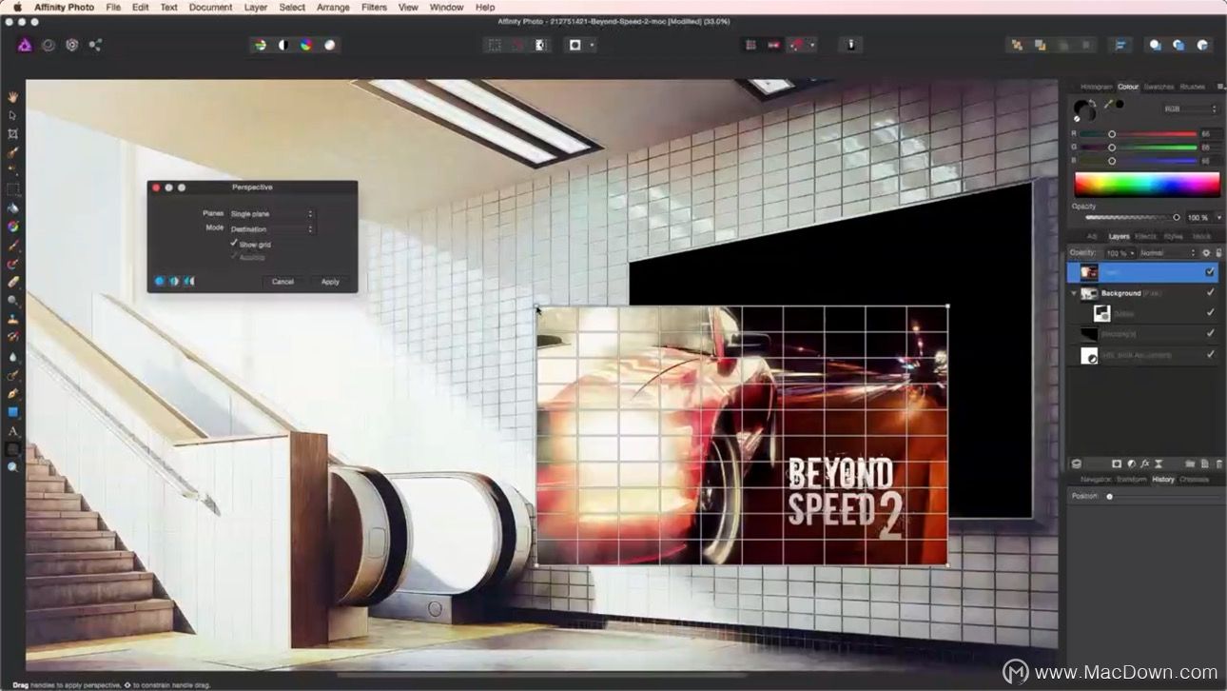Toggle the layer lock icon

click(x=1218, y=253)
